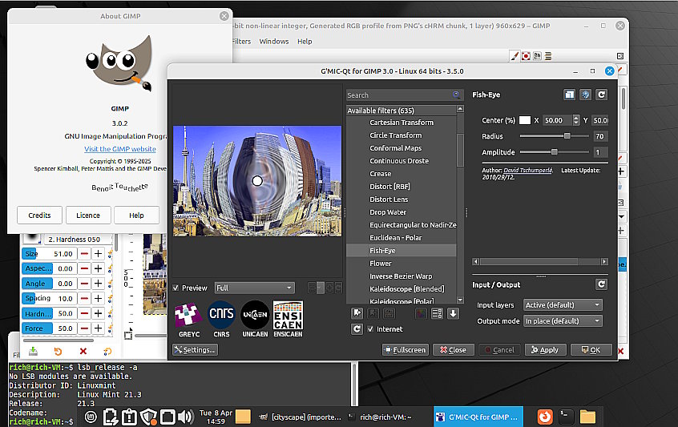Switch to rich@rich-VM terminal taskbar entry
Image resolution: width=678 pixels, height=427 pixels.
(380, 417)
